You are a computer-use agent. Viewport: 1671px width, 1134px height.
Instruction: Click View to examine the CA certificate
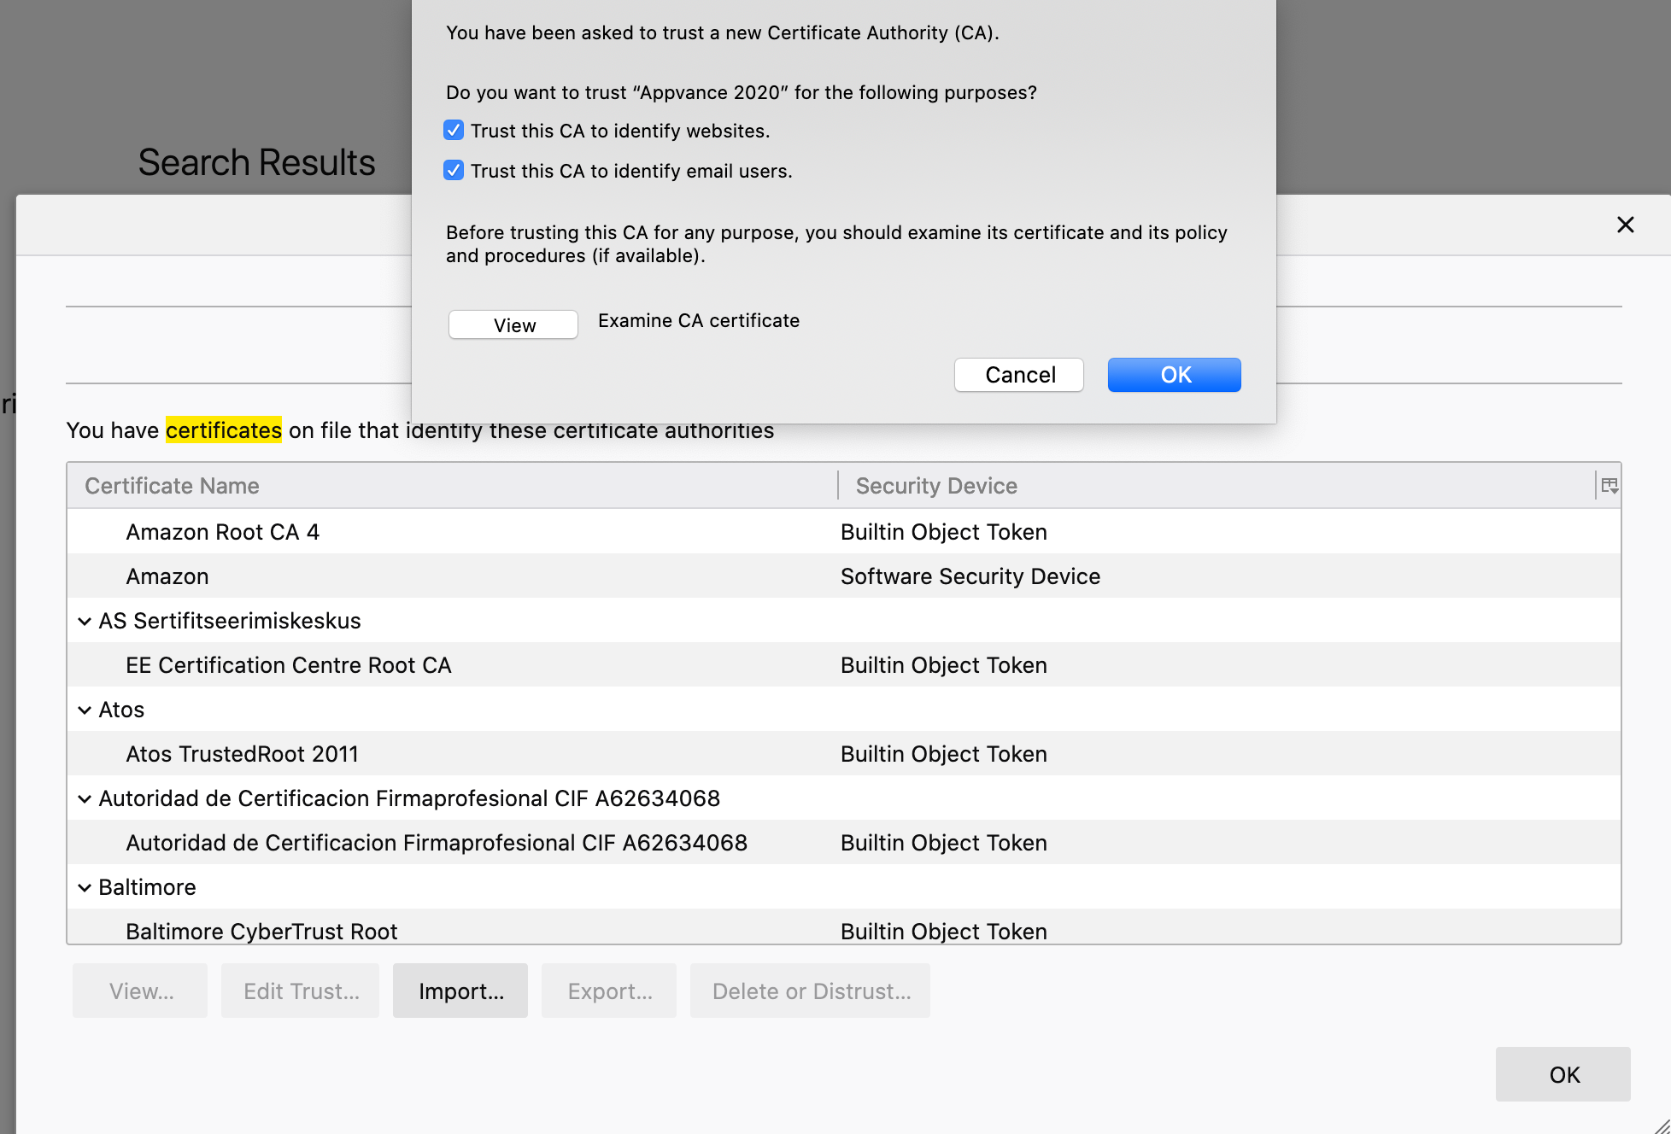[x=513, y=324]
